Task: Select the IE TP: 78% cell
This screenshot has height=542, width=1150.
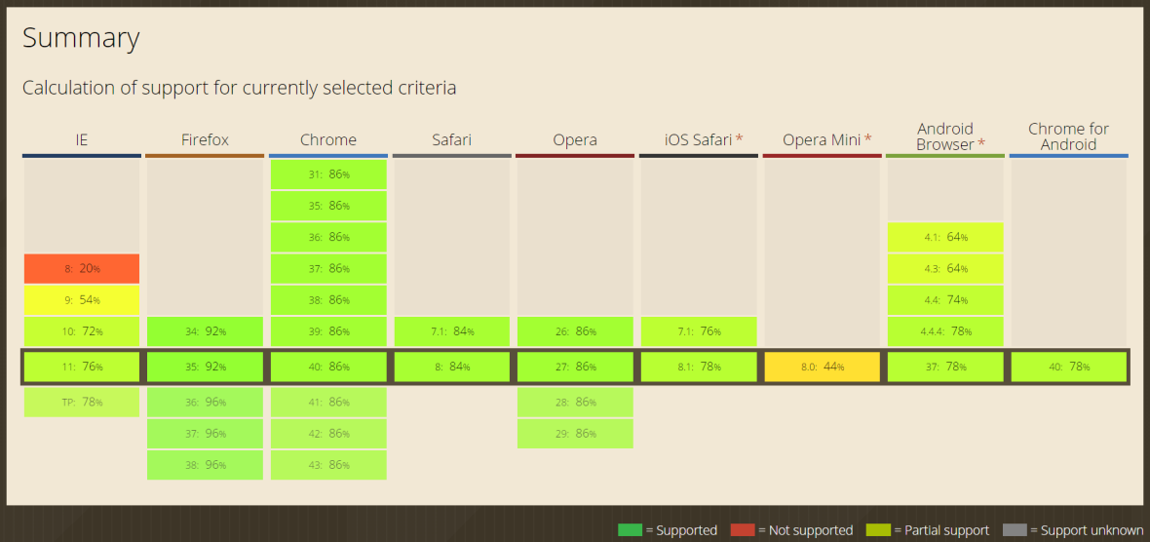Action: (82, 402)
